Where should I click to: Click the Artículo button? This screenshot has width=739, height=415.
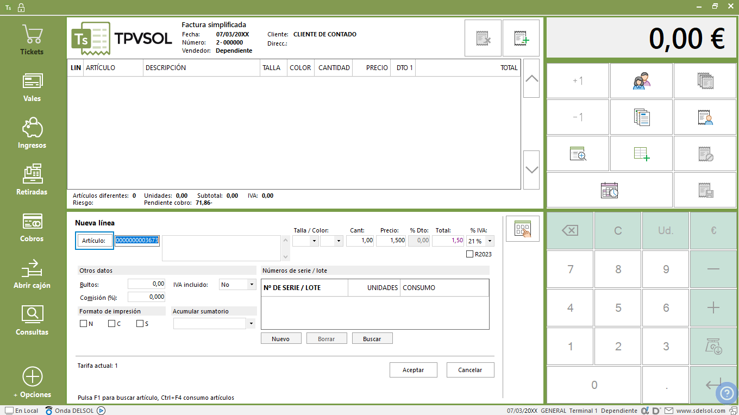[x=93, y=241]
